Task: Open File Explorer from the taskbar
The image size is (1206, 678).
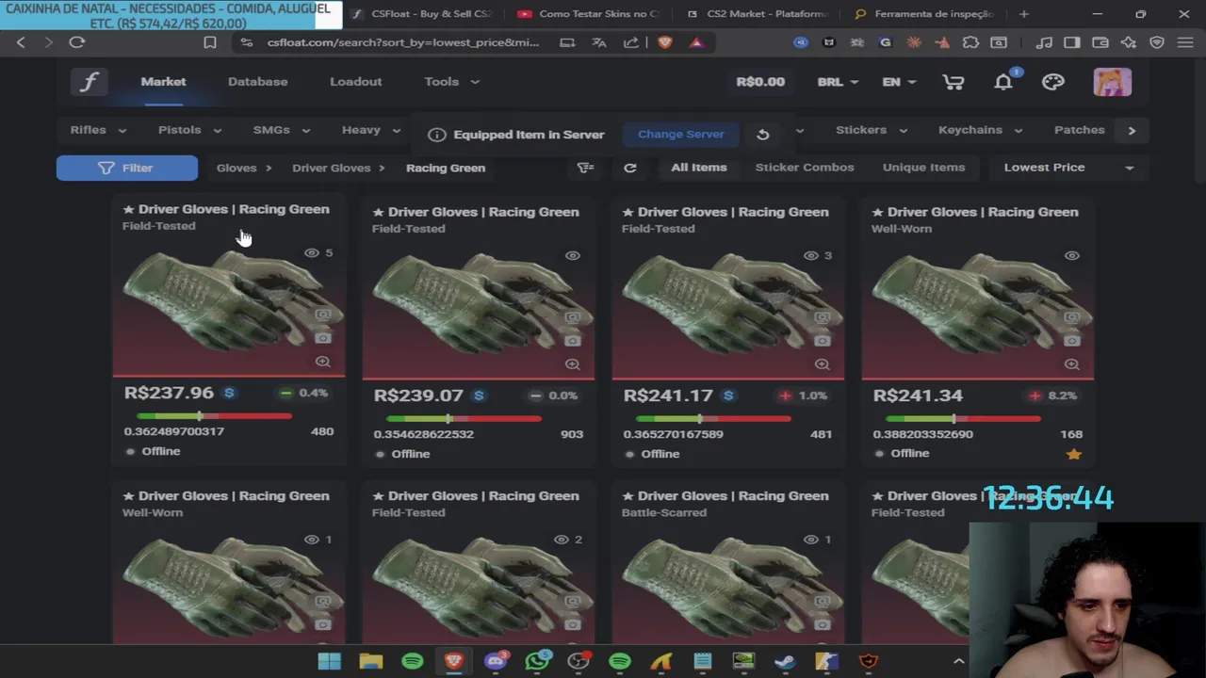Action: tap(371, 661)
